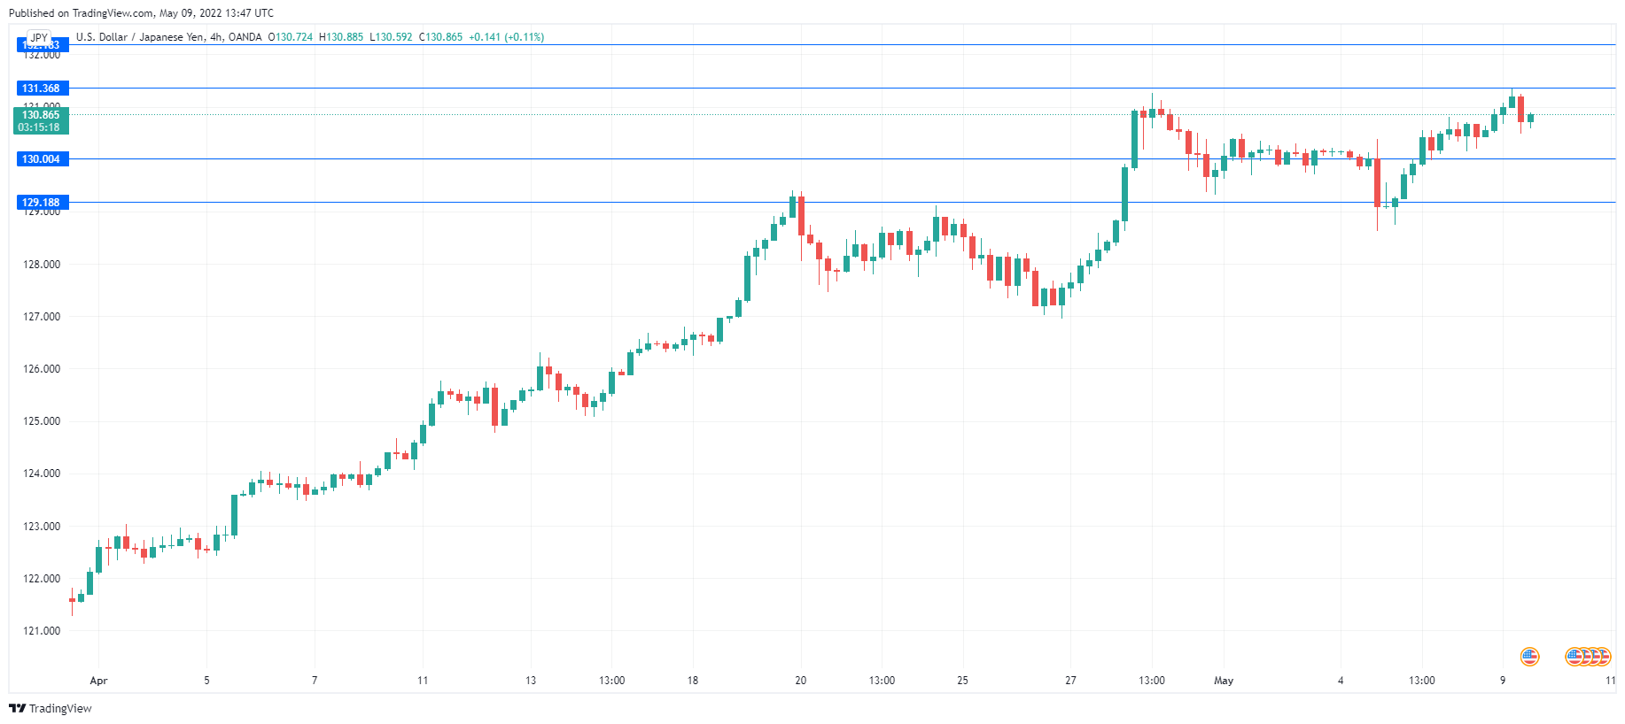
Task: Click the H130.885 high value in the legend
Action: [x=341, y=37]
